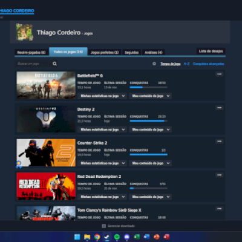Screen dimensions: 242x242
Task: Open the Red Dead Redemption 2 cover image
Action: [x=46, y=186]
